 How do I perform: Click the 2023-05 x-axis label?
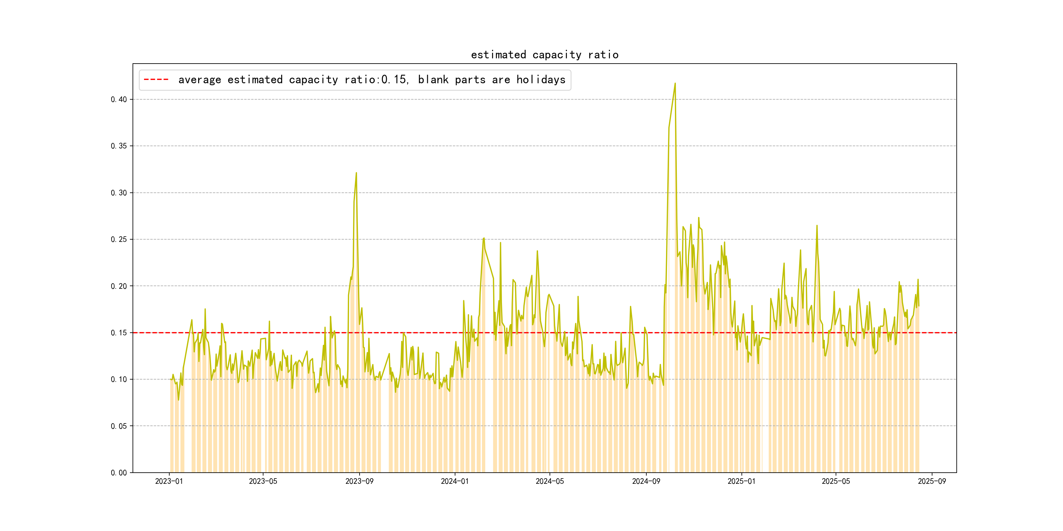263,481
